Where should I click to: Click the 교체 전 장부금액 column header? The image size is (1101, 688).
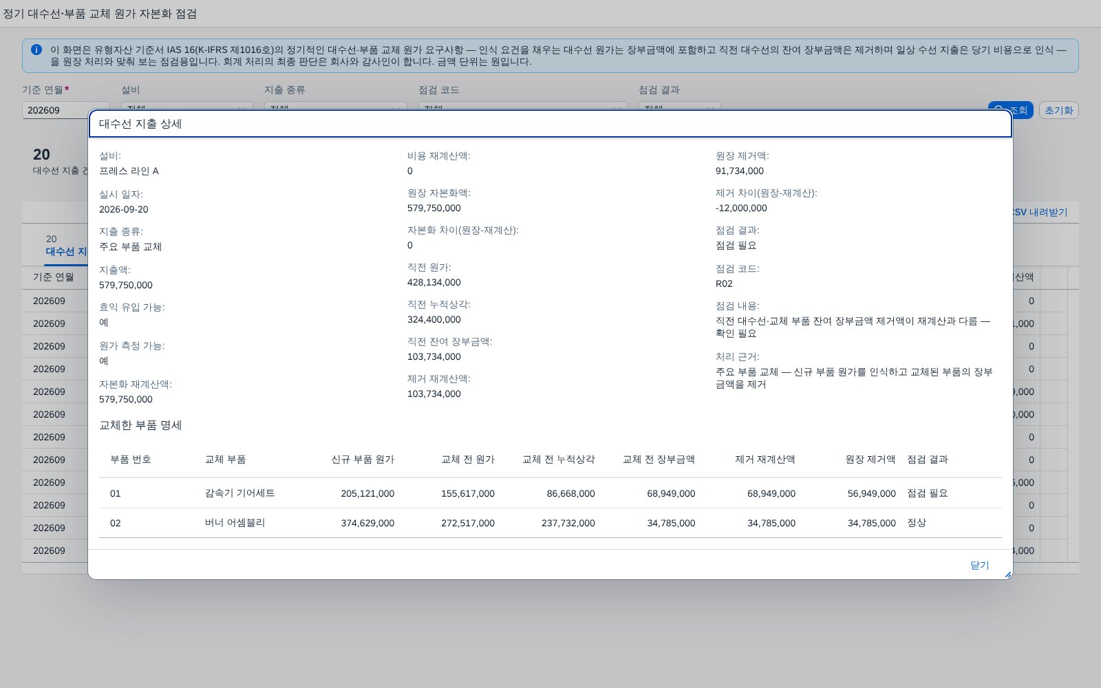659,459
